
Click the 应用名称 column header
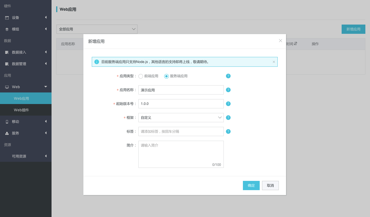coord(68,44)
